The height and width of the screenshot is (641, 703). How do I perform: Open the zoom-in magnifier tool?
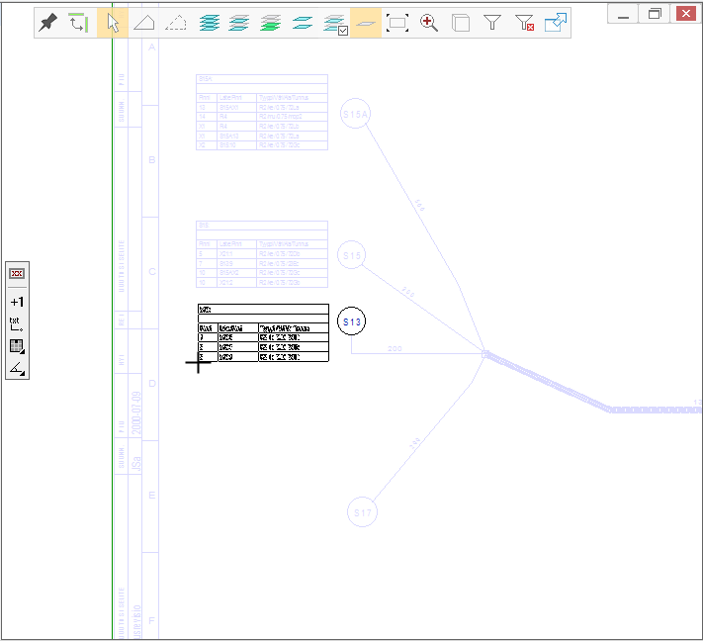pos(429,23)
